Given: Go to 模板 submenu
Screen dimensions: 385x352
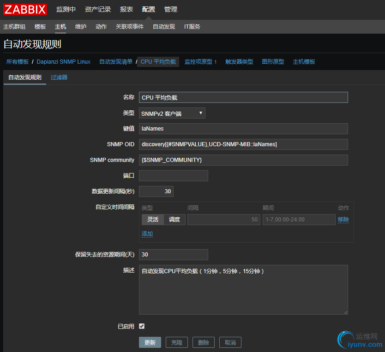Looking at the screenshot, I should point(40,26).
